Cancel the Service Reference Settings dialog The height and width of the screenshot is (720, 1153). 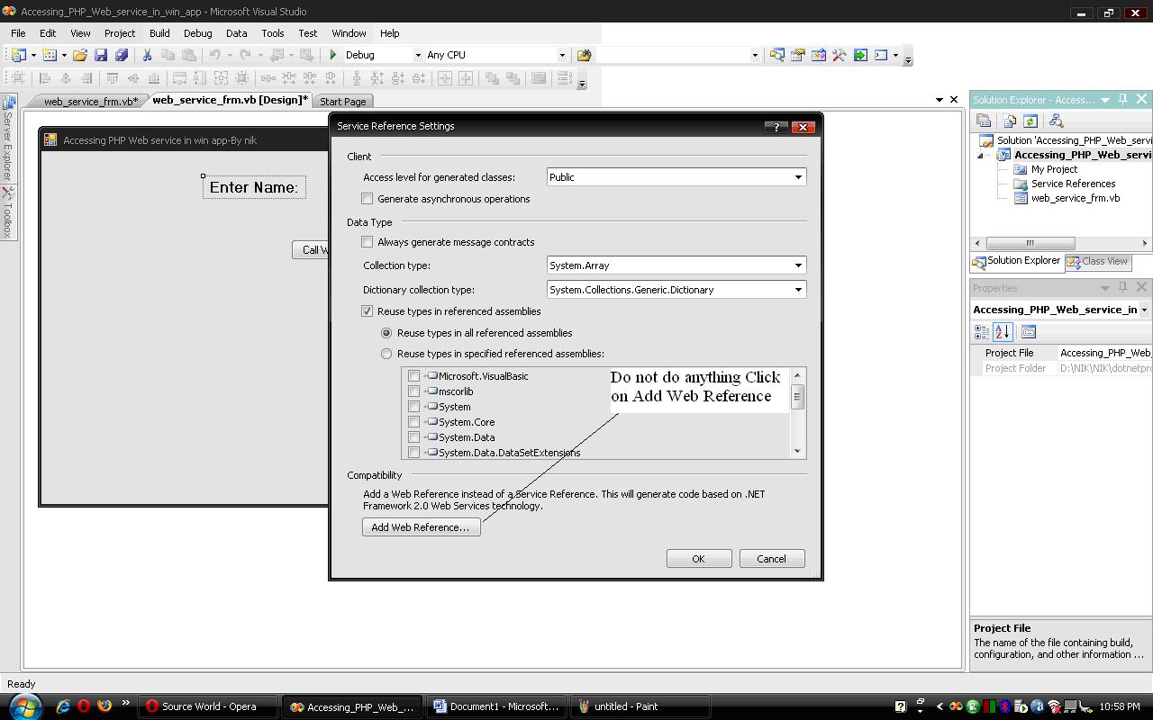point(771,559)
